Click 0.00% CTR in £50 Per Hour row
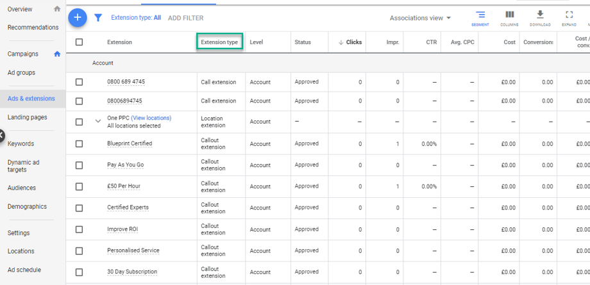Image resolution: width=590 pixels, height=285 pixels. (429, 186)
